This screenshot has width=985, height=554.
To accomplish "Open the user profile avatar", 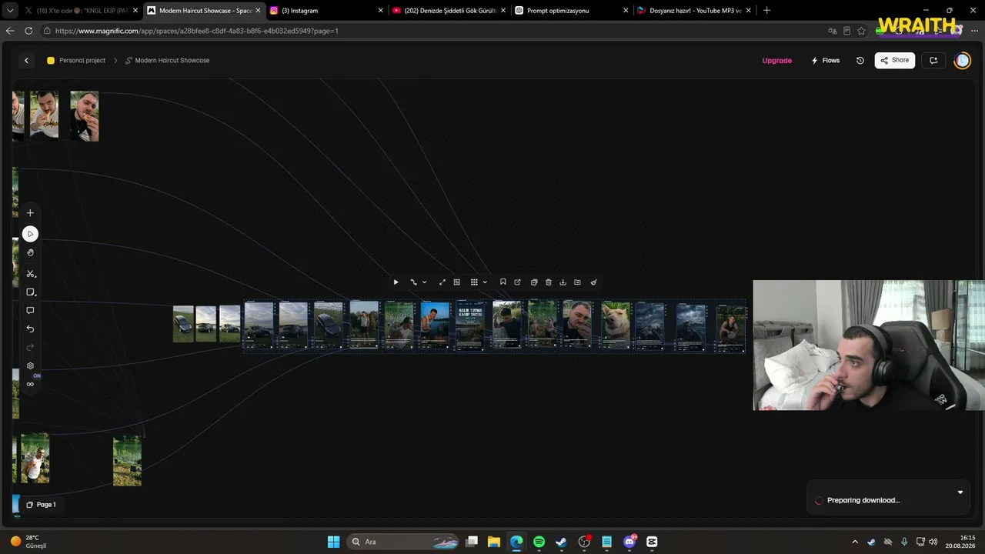I will [962, 60].
